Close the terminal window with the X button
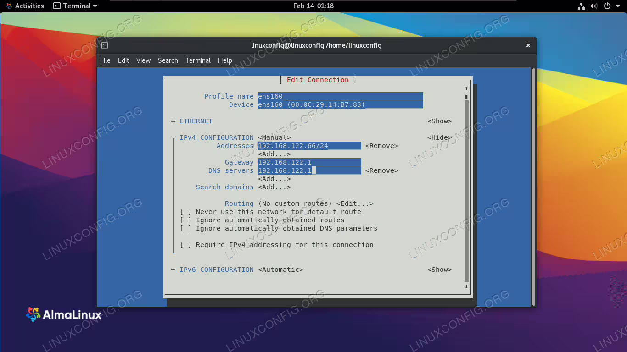This screenshot has width=627, height=352. tap(528, 45)
